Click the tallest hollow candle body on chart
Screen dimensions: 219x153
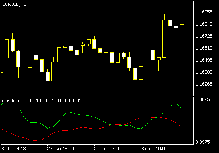click(164, 39)
